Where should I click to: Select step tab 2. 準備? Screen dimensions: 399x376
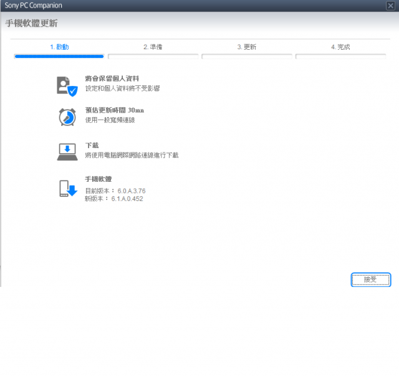[x=153, y=47]
